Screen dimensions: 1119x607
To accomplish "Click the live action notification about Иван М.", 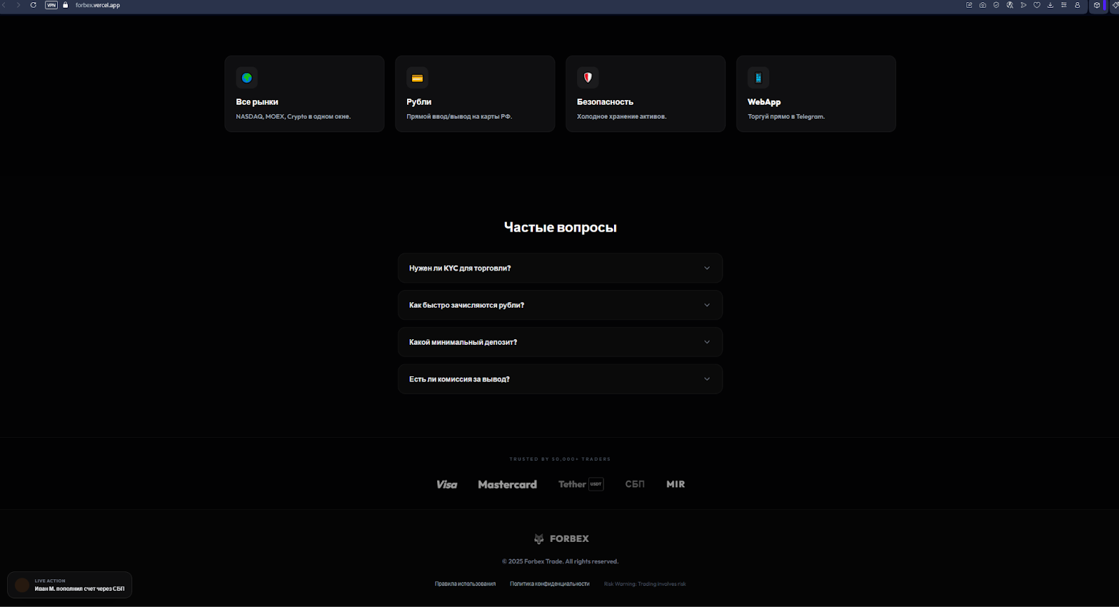I will pos(70,585).
